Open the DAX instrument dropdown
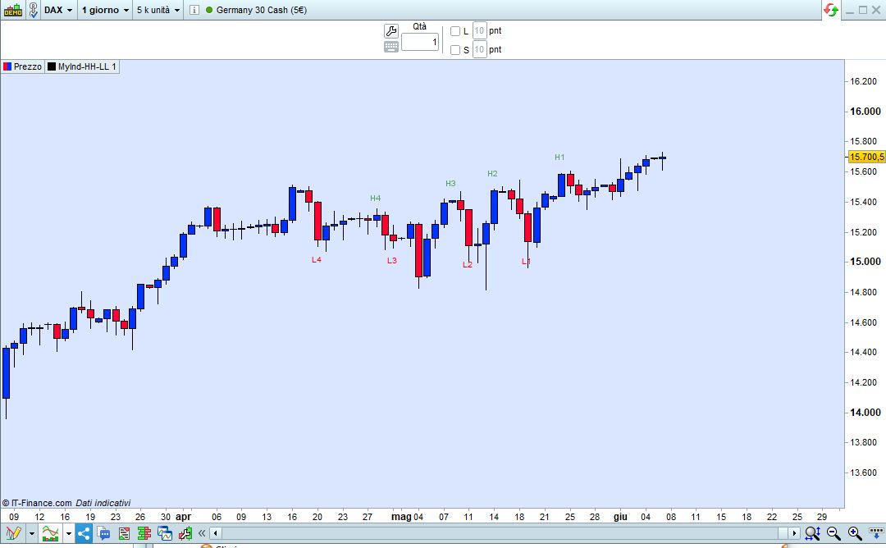 [x=59, y=10]
